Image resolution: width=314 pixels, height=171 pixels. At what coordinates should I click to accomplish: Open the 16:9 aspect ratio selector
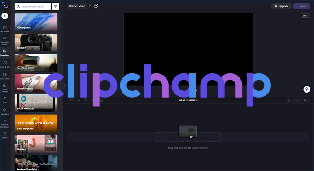click(305, 16)
